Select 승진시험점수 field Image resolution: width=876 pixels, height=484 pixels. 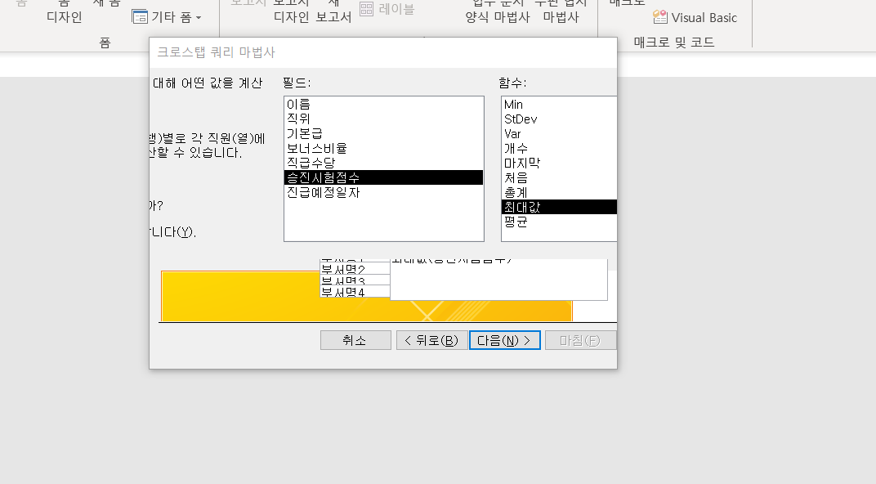[x=322, y=177]
